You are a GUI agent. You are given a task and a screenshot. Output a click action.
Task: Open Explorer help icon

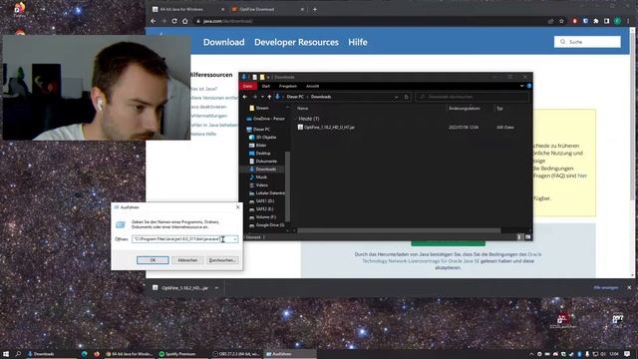[529, 86]
